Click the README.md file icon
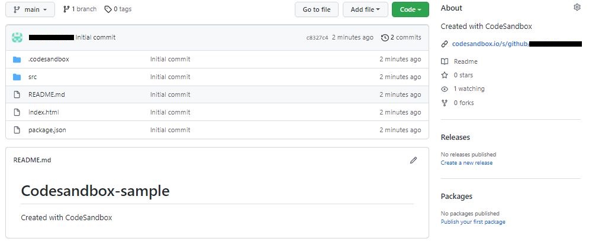 coord(17,94)
